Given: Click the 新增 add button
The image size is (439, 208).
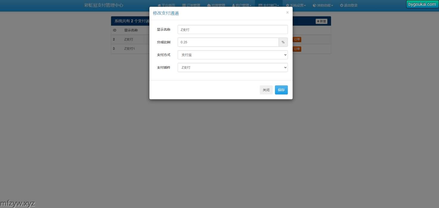Looking at the screenshot, I should coord(321,21).
